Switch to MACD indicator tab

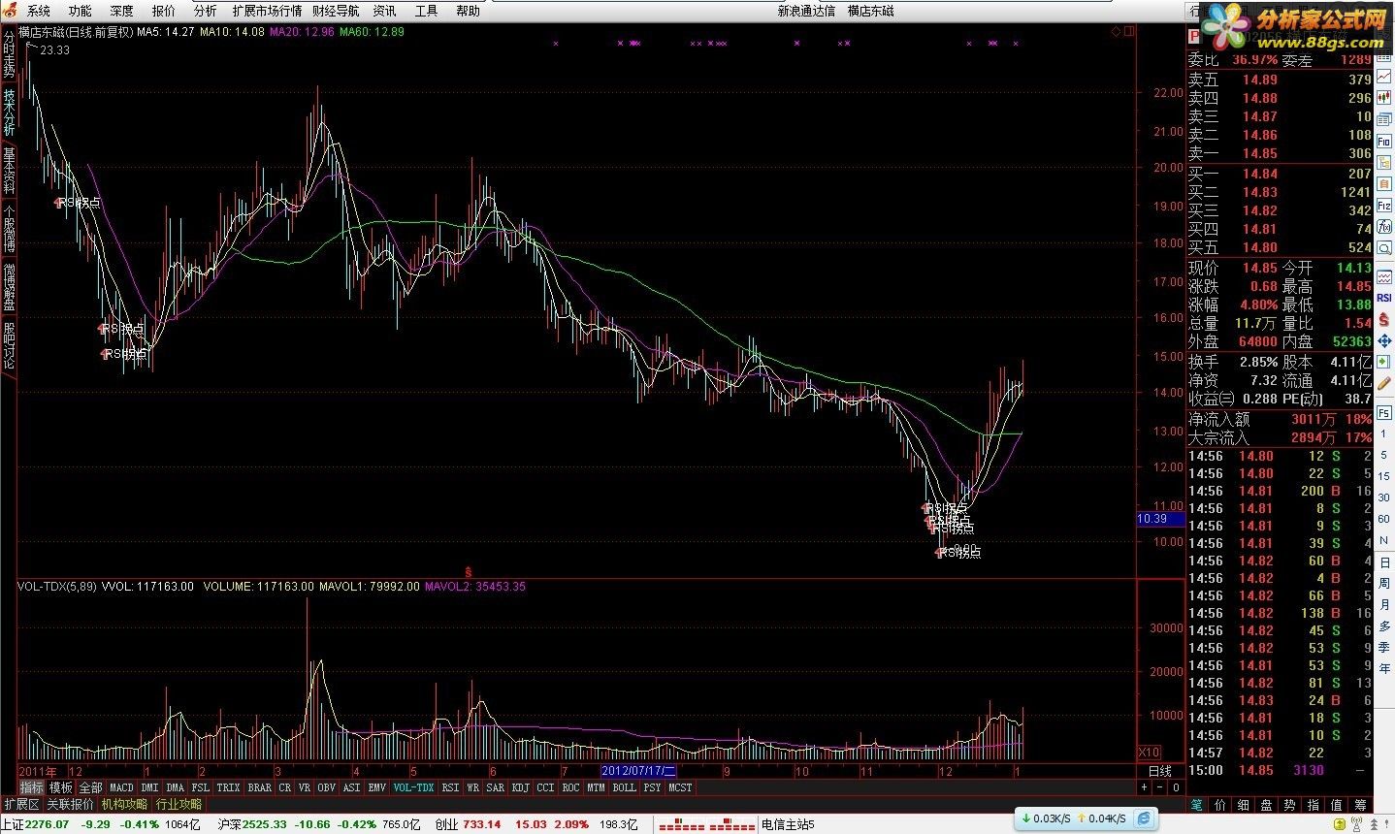121,787
